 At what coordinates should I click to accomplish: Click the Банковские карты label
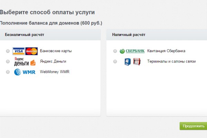click(56, 51)
